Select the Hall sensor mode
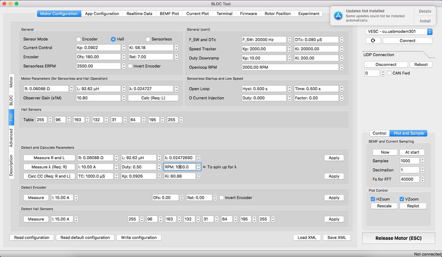Viewport: 442px width, 257px height. point(113,39)
